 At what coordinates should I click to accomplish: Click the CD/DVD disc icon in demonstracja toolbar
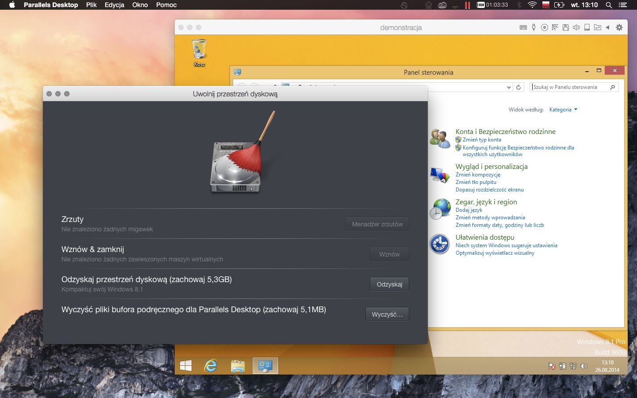click(x=545, y=27)
